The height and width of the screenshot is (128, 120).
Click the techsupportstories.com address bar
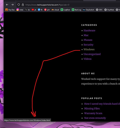68,5
